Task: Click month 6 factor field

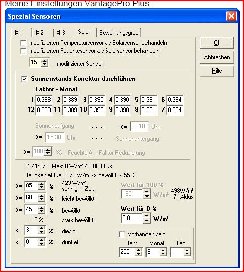Action: 175,100
